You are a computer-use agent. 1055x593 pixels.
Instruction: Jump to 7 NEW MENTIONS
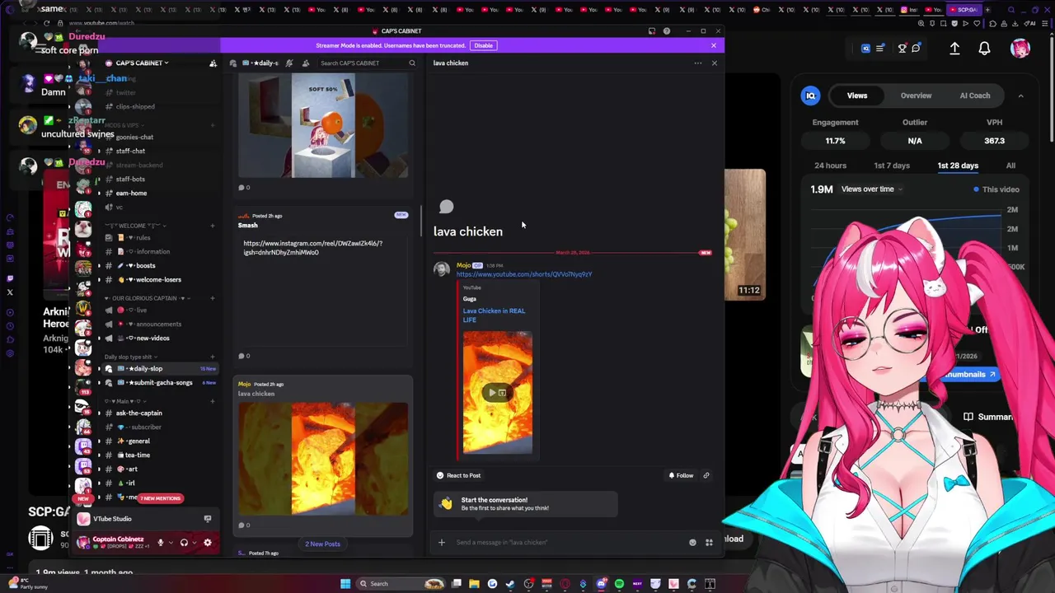[x=160, y=498]
